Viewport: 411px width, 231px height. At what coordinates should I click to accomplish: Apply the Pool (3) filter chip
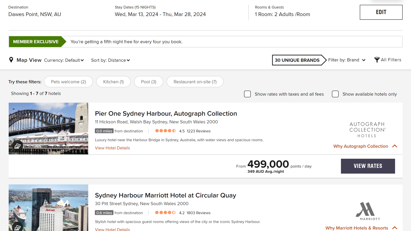pos(148,82)
